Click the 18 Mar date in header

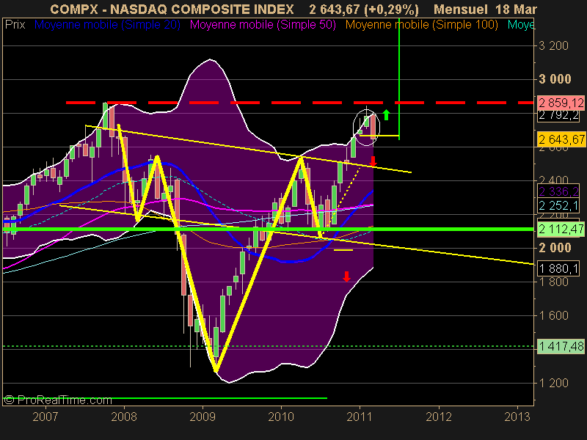click(x=517, y=10)
